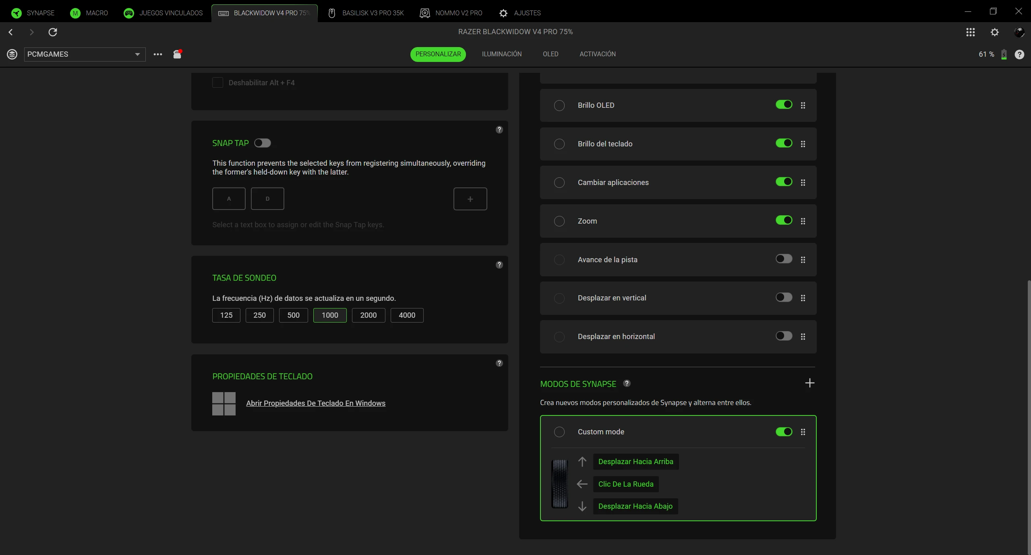Screen dimensions: 1031x555
Task: Click the battery status icon
Action: [1004, 54]
